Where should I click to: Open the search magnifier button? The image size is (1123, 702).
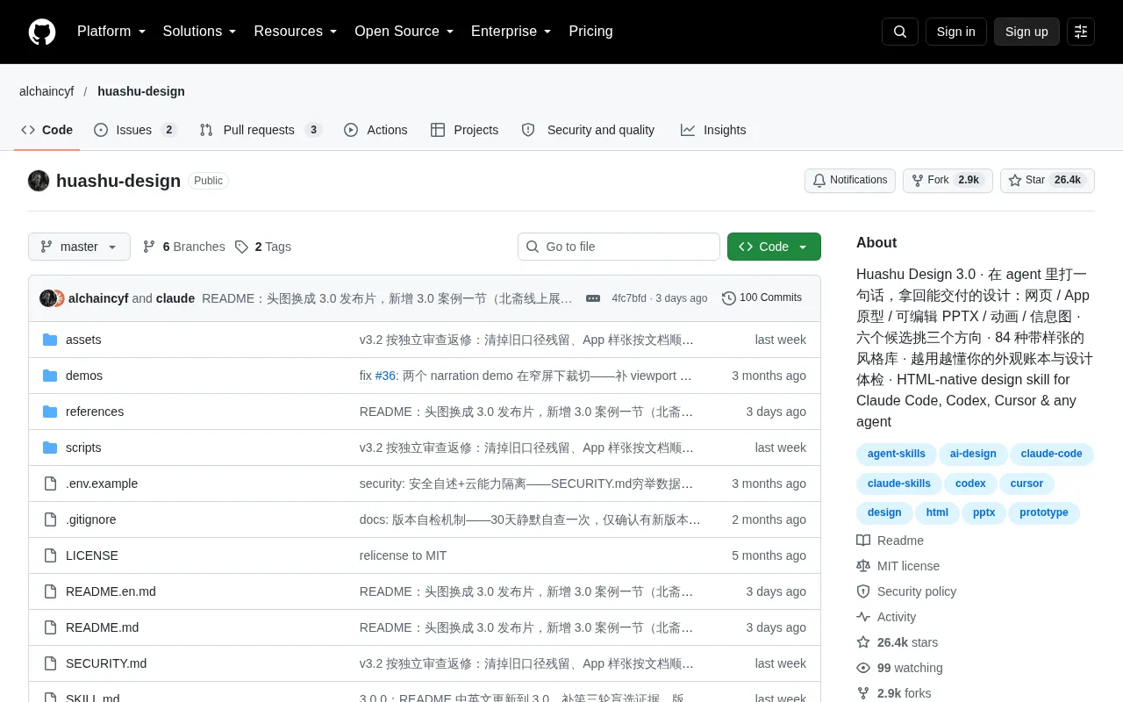pyautogui.click(x=900, y=32)
